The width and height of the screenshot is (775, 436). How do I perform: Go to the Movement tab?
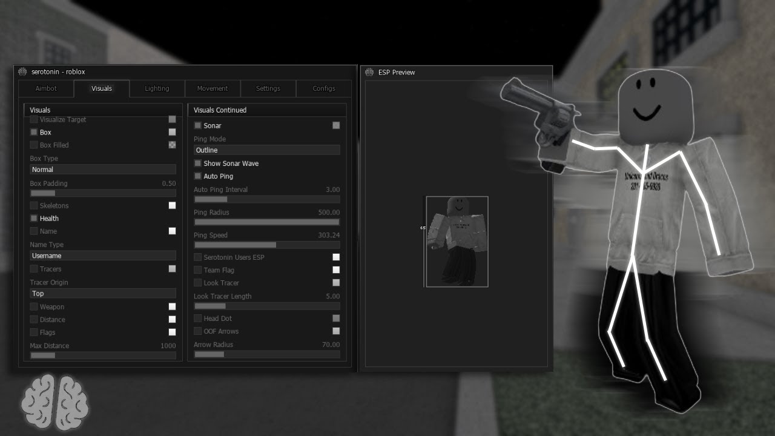click(x=213, y=88)
